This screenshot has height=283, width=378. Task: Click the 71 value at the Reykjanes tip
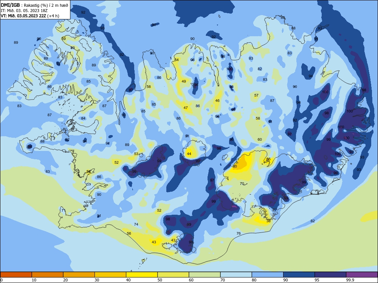[x=64, y=210]
